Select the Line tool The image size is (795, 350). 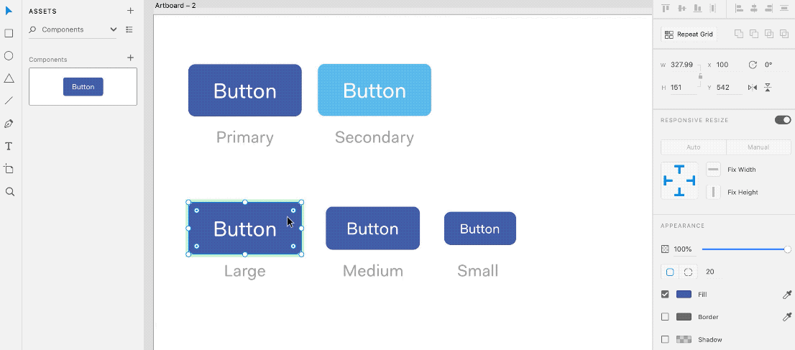(9, 101)
